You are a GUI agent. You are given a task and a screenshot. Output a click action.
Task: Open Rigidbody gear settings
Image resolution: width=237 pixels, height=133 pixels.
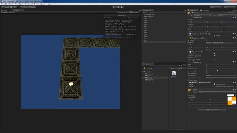[x=236, y=62]
